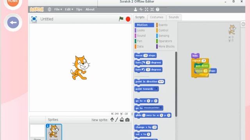
Task: Click steps value in palette move block
Action: [145, 55]
